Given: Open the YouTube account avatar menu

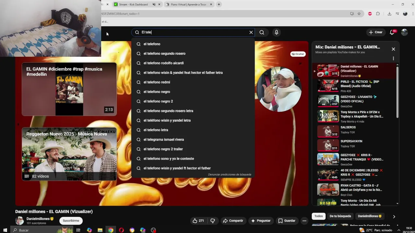Looking at the screenshot, I should [x=404, y=32].
